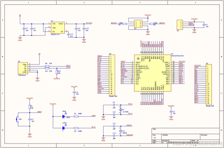Image resolution: width=224 pixels, height=148 pixels.
Task: Select capacitor C10 on the VCC3V3 rail
Action: tap(84, 29)
